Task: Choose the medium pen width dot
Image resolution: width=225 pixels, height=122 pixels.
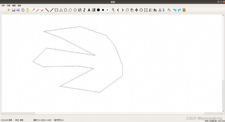Action: pos(103,10)
